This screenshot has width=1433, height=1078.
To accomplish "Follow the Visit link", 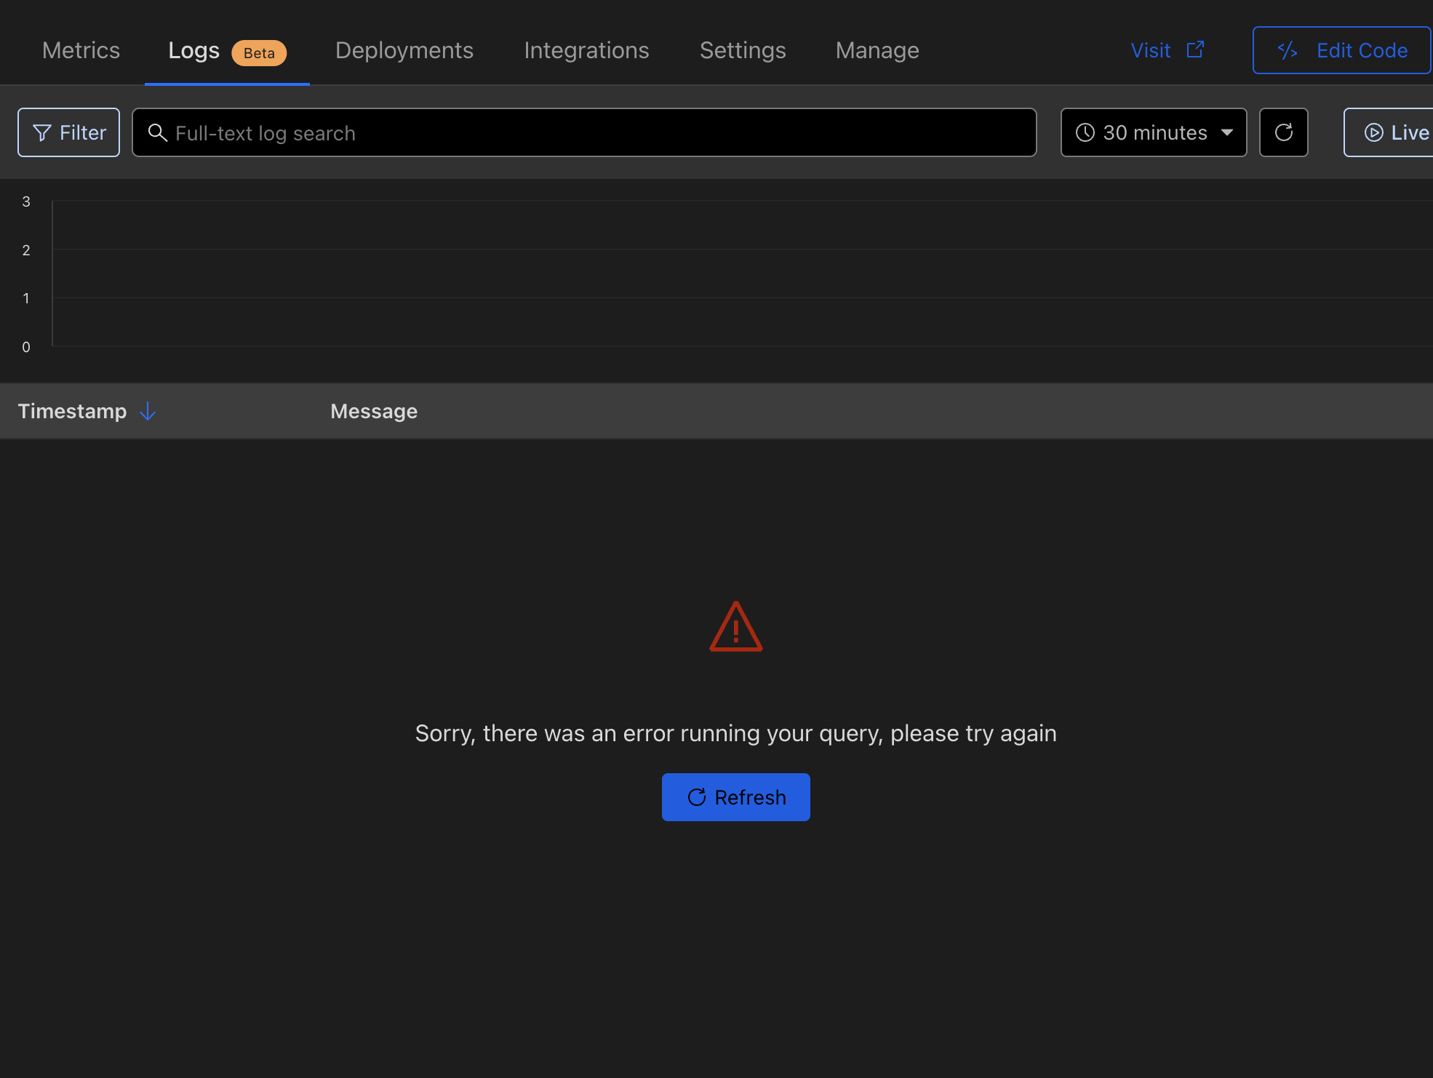I will (1151, 50).
